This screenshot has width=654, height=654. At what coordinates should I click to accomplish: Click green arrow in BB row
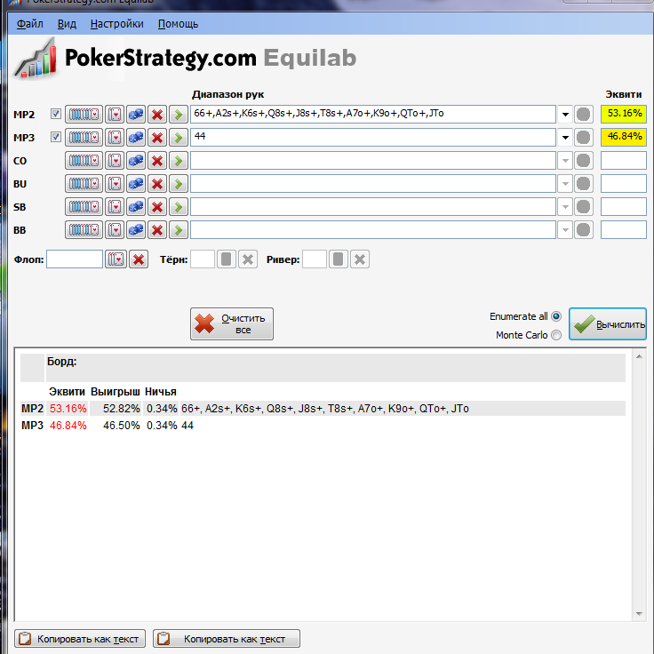point(179,230)
